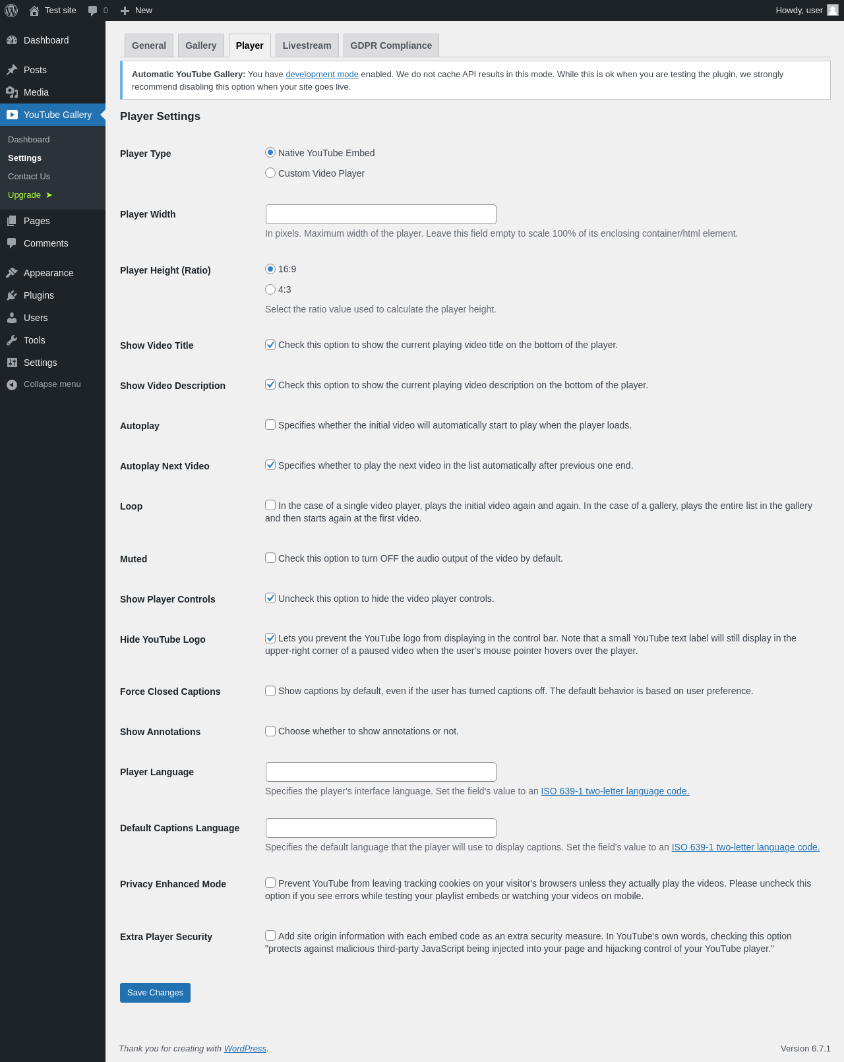Click the Posts pin icon in sidebar
This screenshot has width=844, height=1062.
pyautogui.click(x=12, y=70)
